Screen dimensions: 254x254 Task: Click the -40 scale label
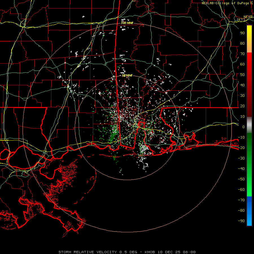click(241, 169)
